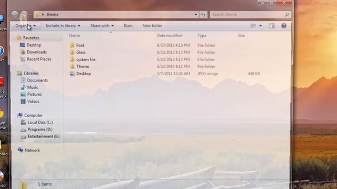Open Desktop under Favorites
The image size is (337, 189).
(x=34, y=45)
